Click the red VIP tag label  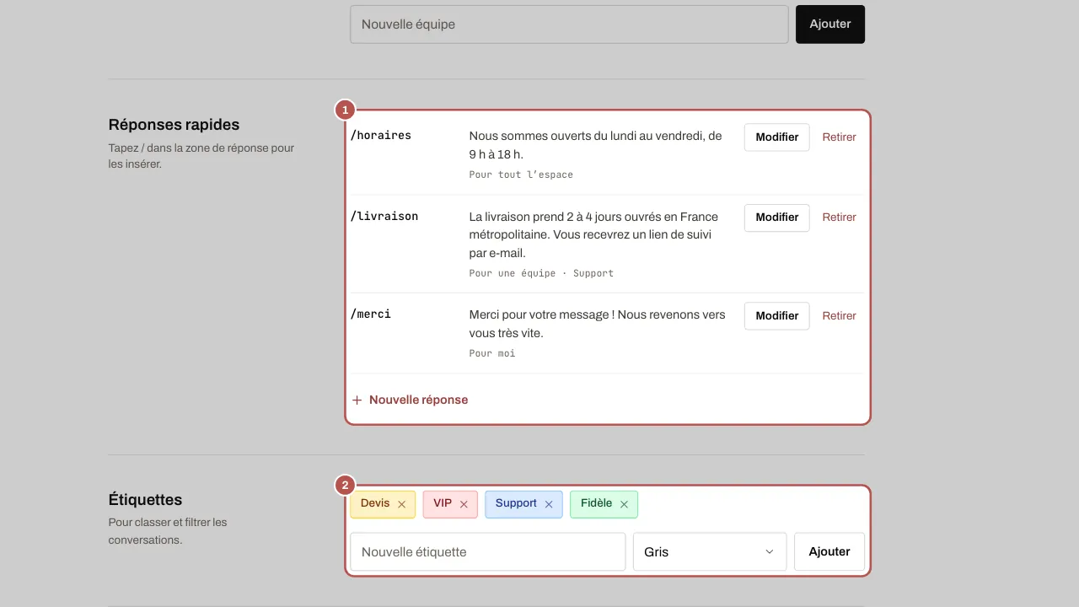point(443,503)
